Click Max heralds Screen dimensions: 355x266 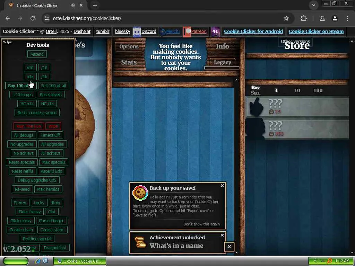pos(48,189)
